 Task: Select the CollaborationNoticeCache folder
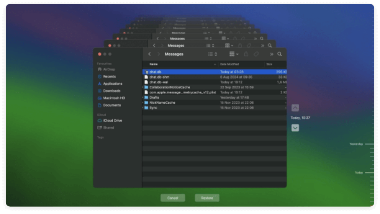(x=215, y=87)
